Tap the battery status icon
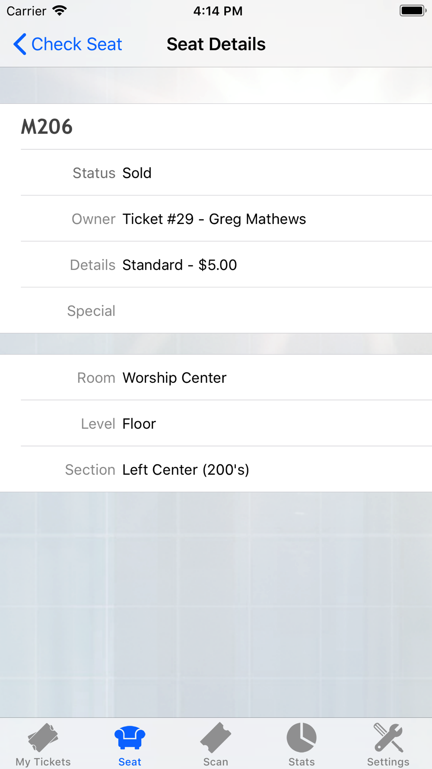432x769 pixels. 413,10
